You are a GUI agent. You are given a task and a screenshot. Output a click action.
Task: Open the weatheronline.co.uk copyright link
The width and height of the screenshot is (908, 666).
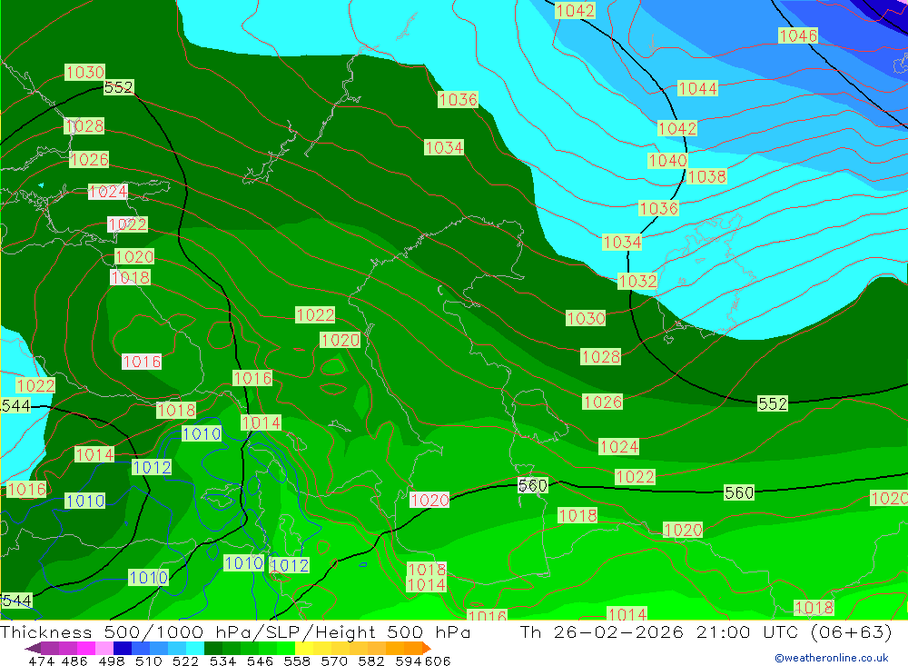click(831, 658)
